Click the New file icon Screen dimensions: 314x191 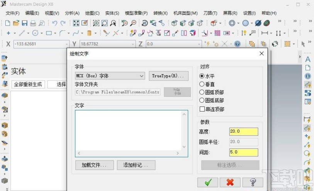pos(8,23)
